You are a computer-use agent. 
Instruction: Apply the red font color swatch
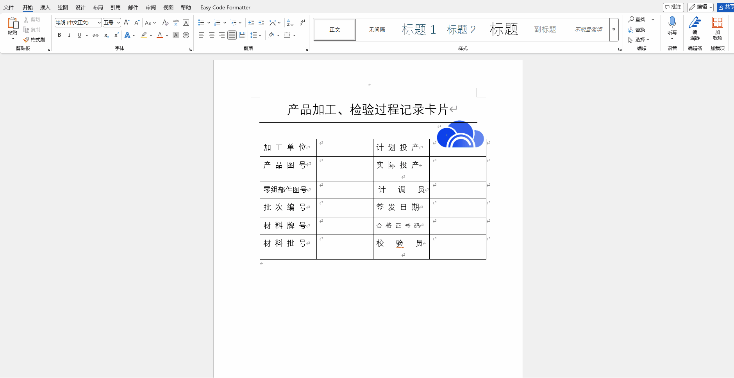[x=160, y=35]
